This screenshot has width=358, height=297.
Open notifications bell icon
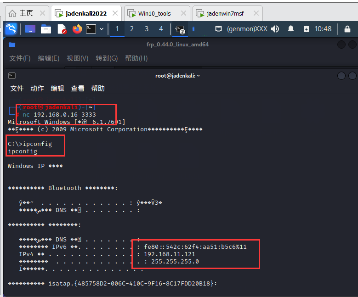pos(291,29)
